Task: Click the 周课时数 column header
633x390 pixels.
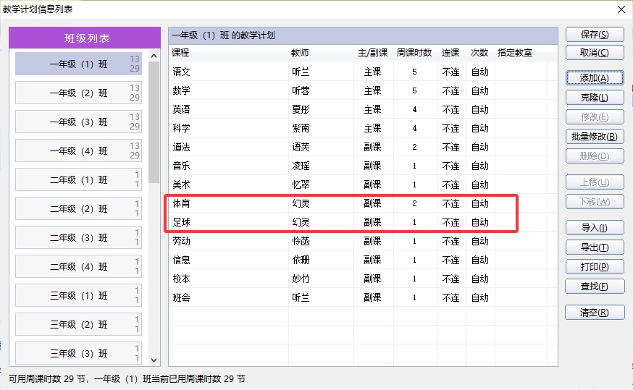Action: click(414, 53)
